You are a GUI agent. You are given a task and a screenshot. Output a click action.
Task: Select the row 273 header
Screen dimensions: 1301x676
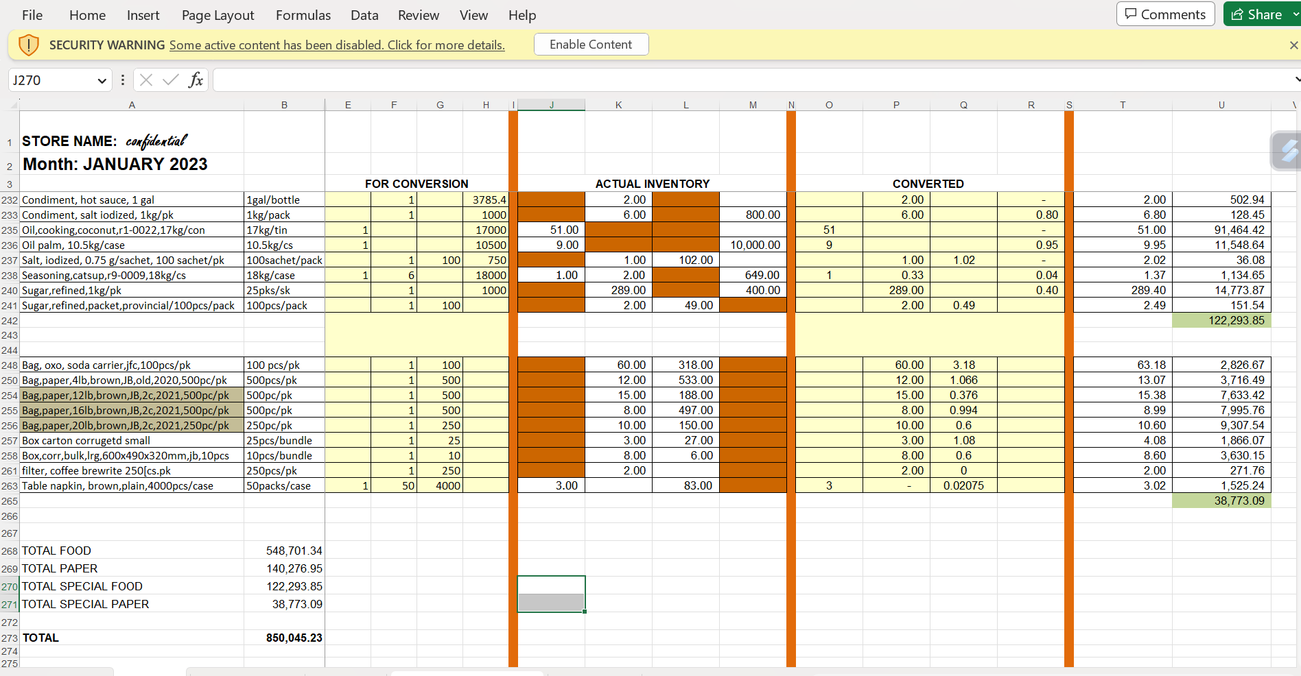click(x=10, y=638)
